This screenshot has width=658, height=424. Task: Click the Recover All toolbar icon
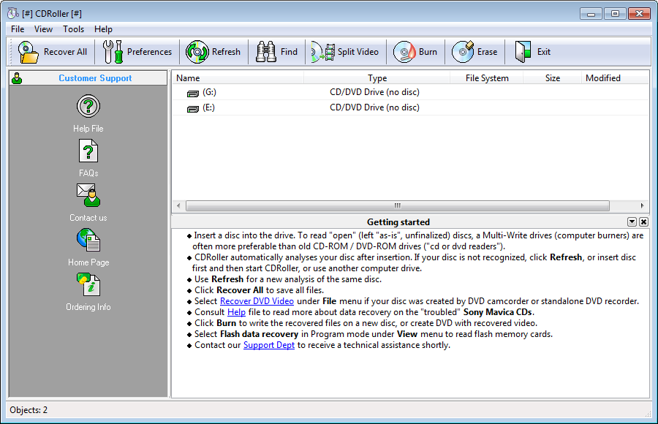coord(28,52)
